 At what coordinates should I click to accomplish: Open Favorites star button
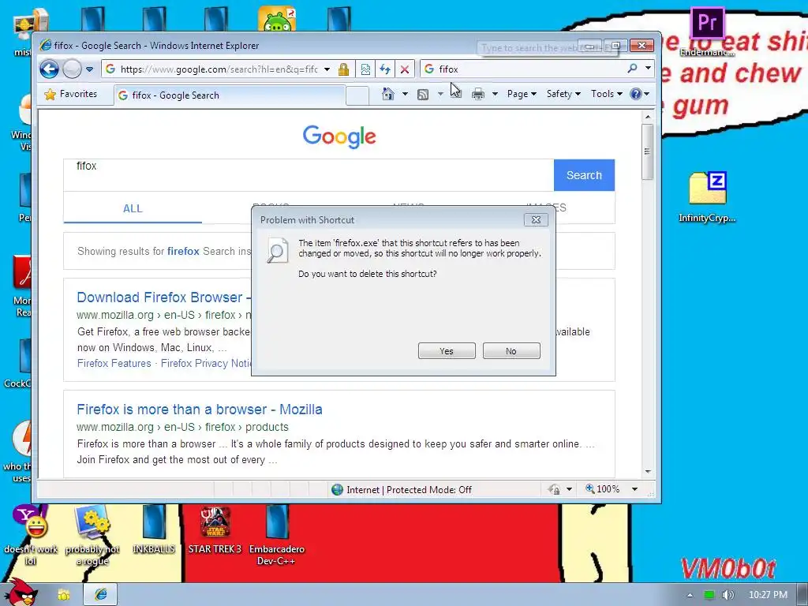71,95
